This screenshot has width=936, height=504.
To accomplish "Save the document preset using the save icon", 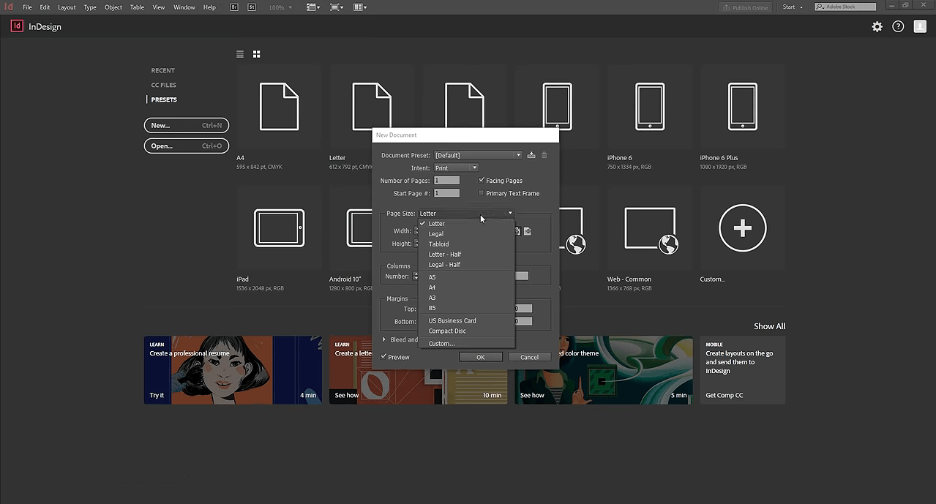I will coord(531,155).
